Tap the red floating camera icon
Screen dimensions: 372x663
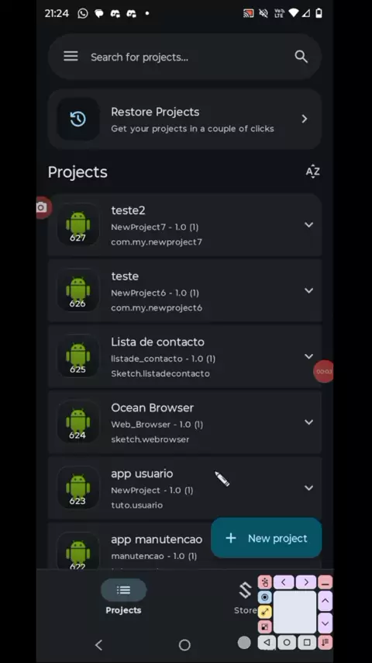[42, 207]
